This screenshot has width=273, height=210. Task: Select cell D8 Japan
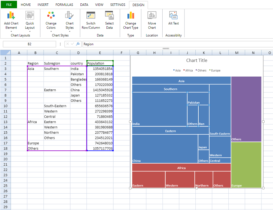click(x=78, y=95)
